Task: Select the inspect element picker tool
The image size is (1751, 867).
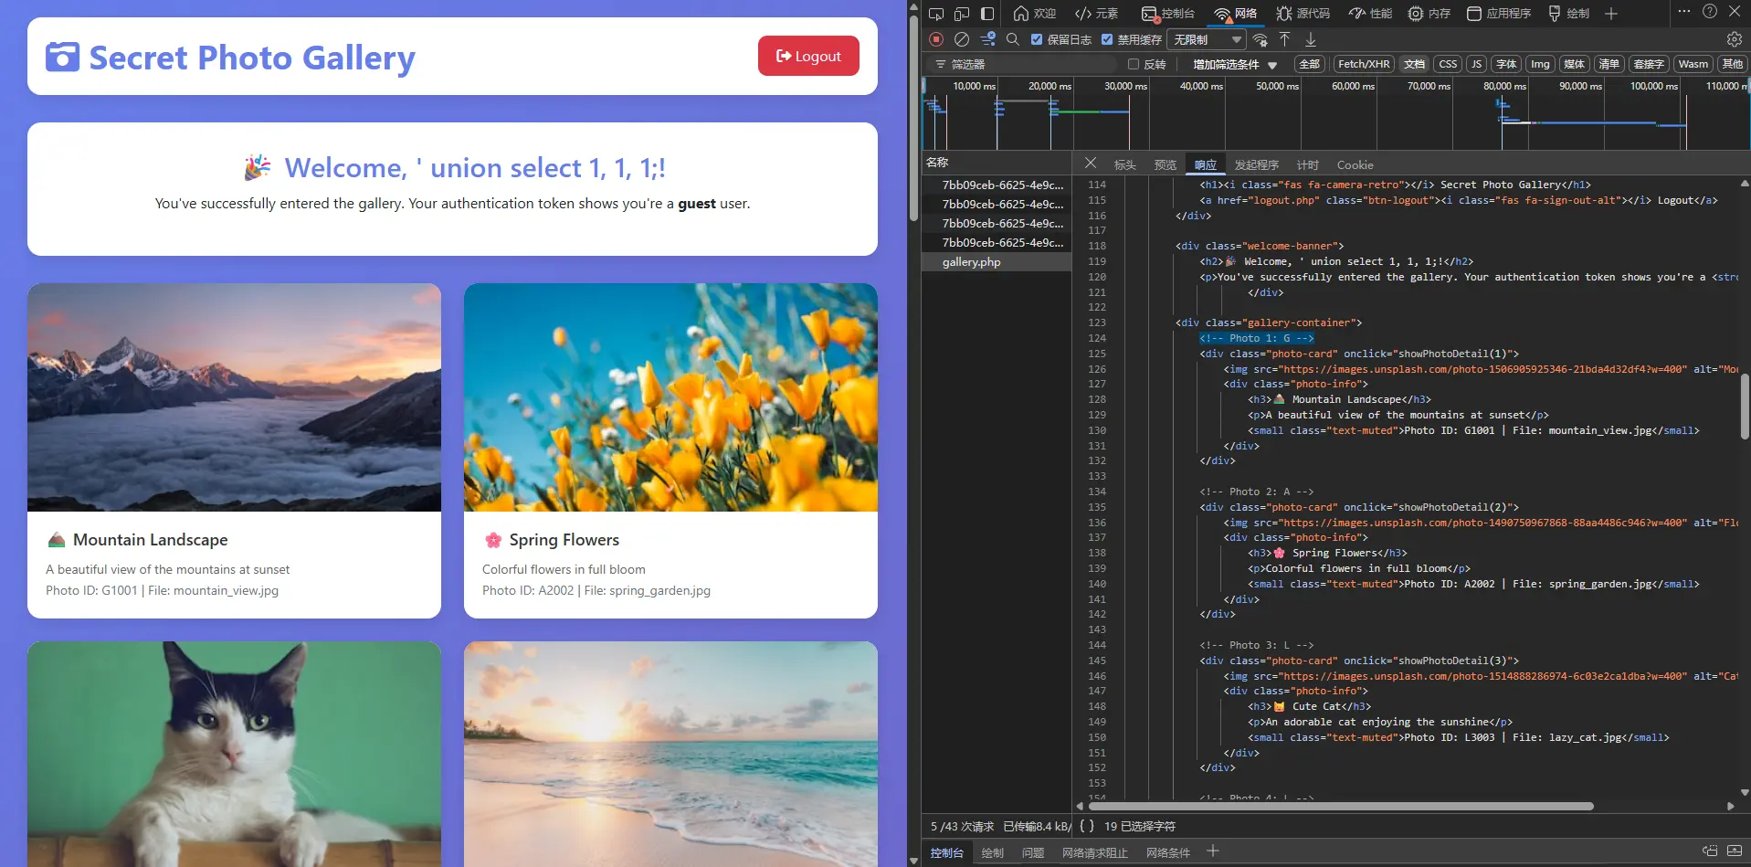Action: (x=936, y=14)
